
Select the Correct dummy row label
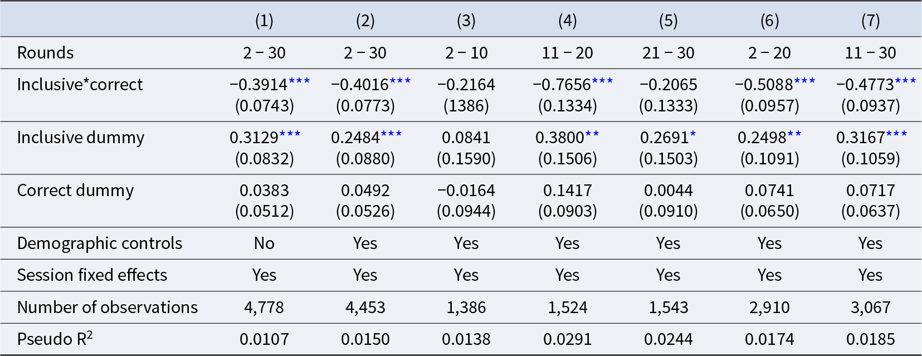(x=75, y=191)
